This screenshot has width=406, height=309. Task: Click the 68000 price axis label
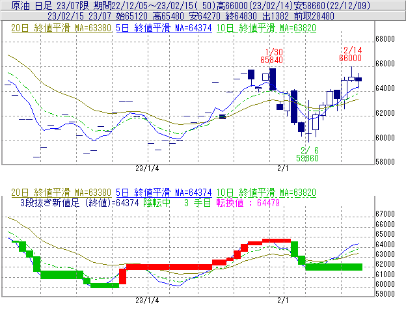(x=385, y=39)
